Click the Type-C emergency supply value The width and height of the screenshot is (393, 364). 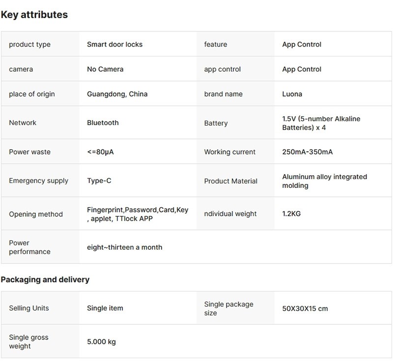click(x=99, y=181)
